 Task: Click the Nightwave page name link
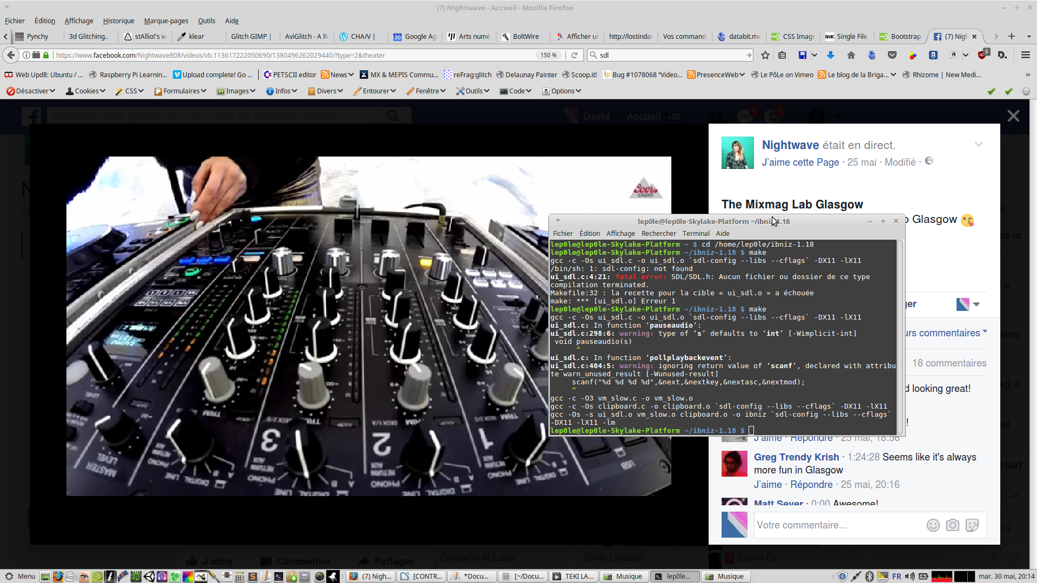pyautogui.click(x=790, y=145)
